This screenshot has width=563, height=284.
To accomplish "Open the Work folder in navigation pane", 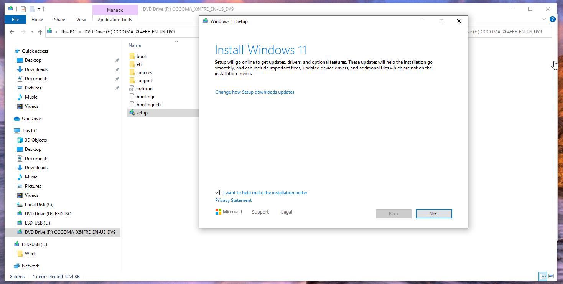I will pos(30,254).
